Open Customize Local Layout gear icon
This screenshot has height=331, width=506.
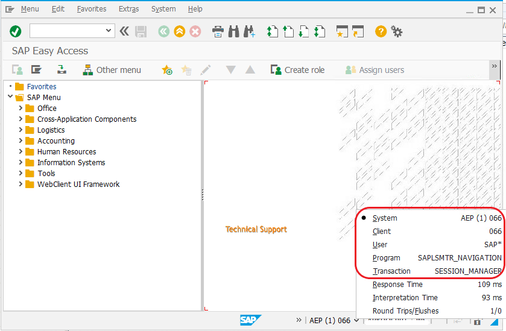(397, 31)
